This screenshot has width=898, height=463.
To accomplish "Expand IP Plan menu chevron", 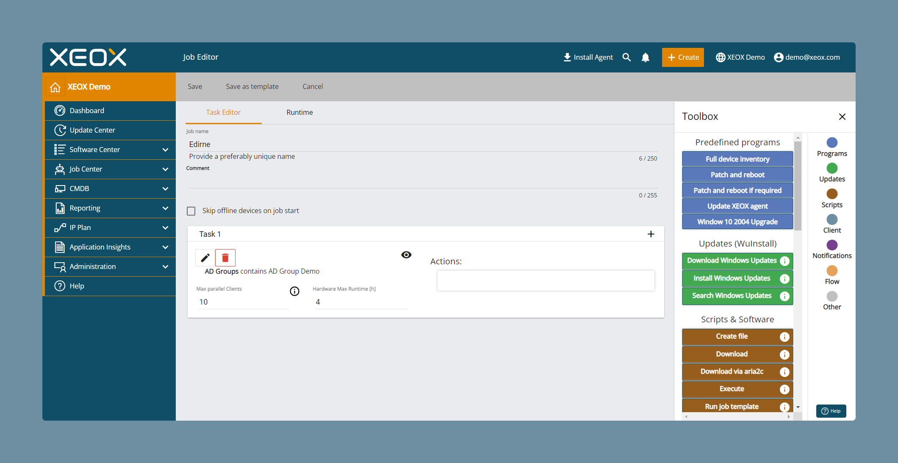I will pyautogui.click(x=165, y=227).
